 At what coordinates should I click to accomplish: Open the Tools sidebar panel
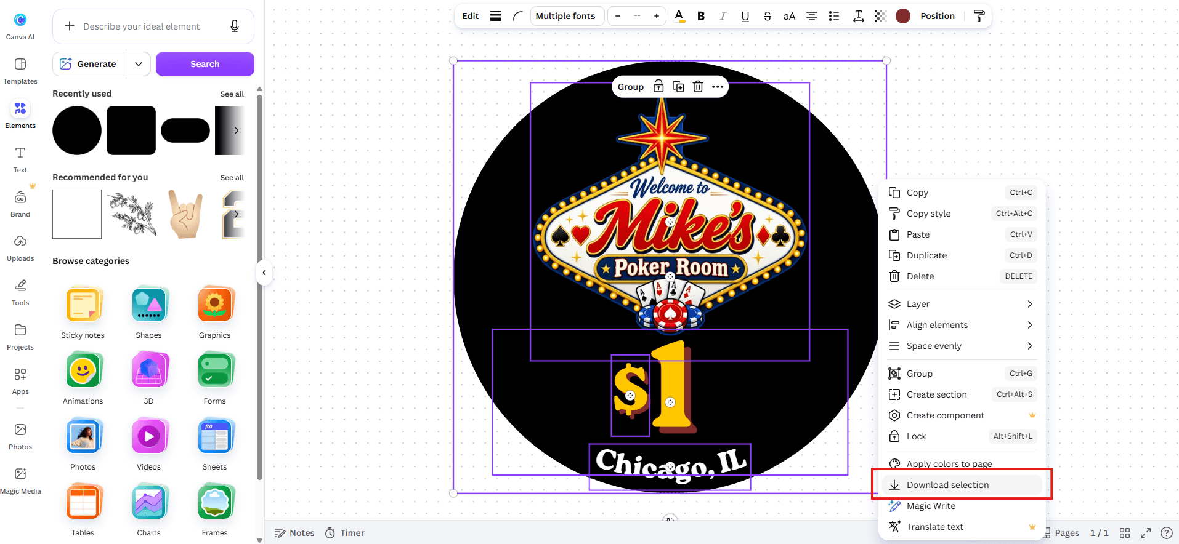[20, 292]
